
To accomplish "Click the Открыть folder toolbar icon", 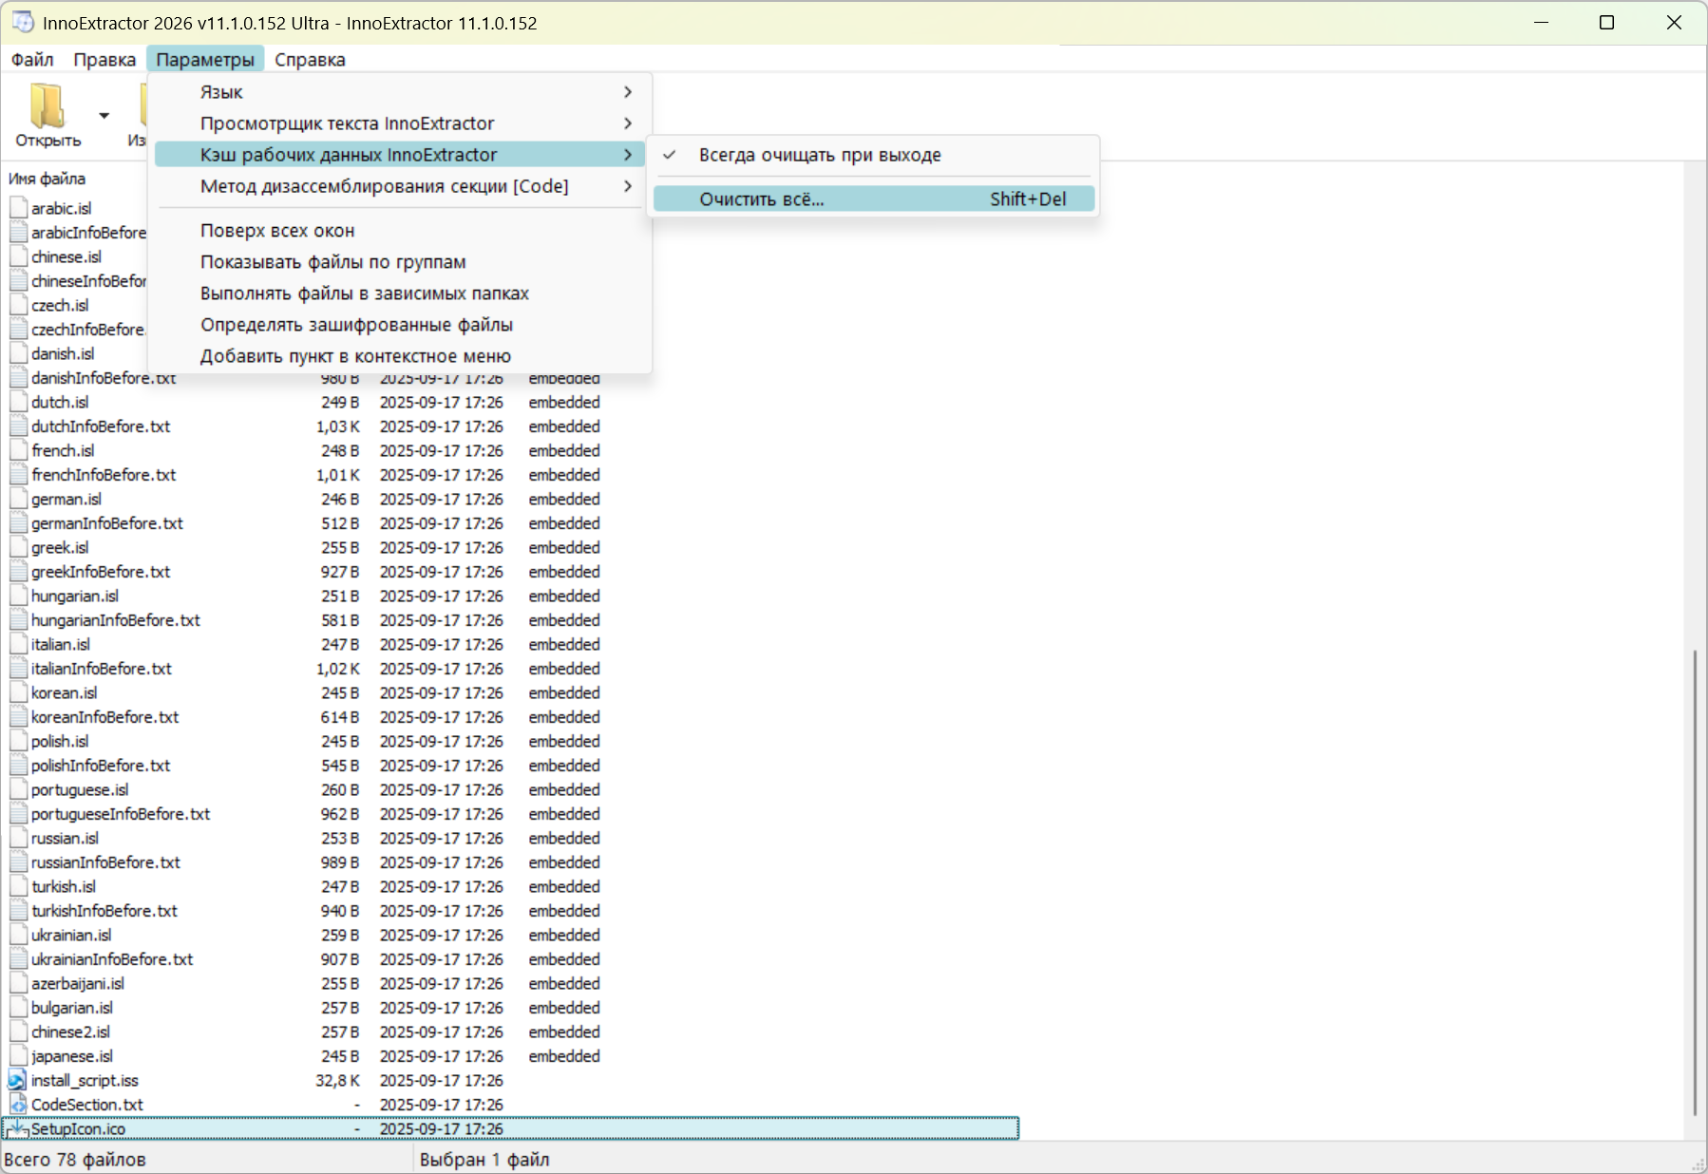I will coord(47,104).
